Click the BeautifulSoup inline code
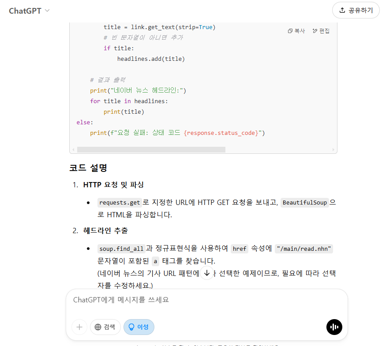 [x=304, y=203]
